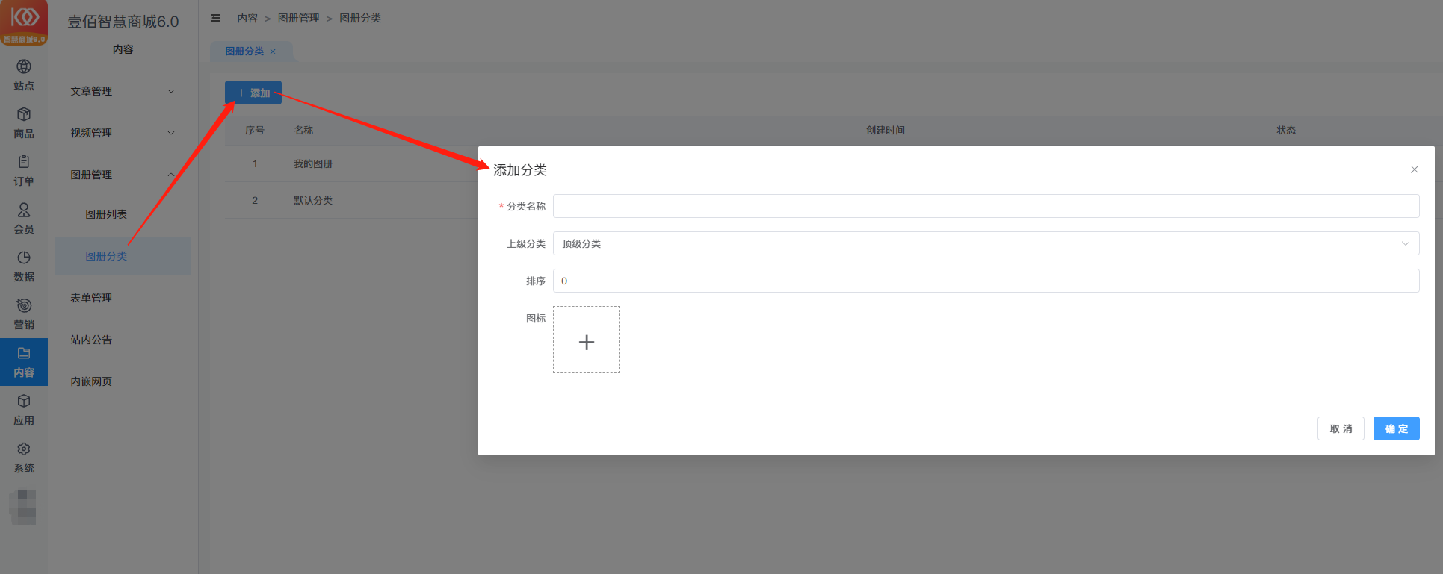Screen dimensions: 1443x574
Task: Focus the 排序 input field
Action: coord(986,281)
